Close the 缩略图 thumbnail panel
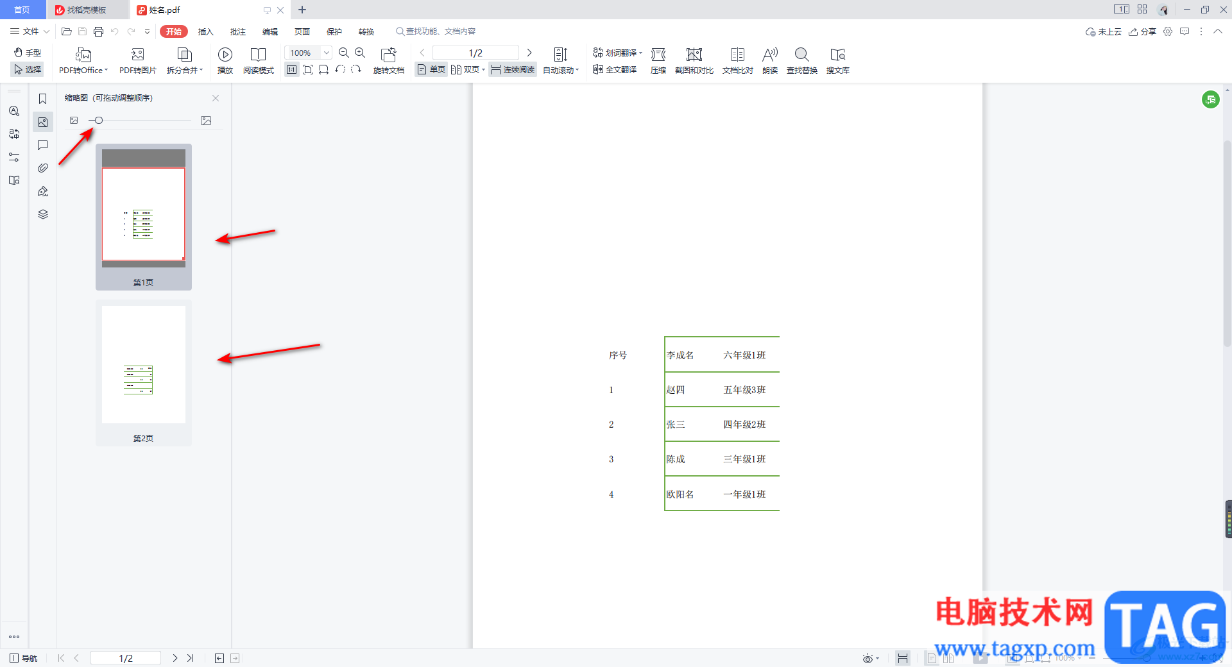The image size is (1232, 667). (216, 98)
